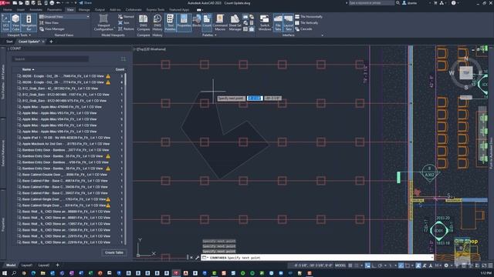The height and width of the screenshot is (277, 494).
Task: Select the 812_Grab_Bars 42_ row
Action: point(69,88)
